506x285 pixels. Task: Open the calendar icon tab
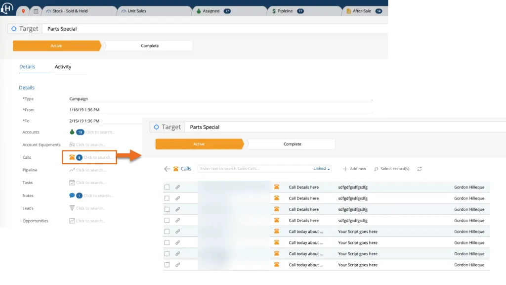tap(36, 11)
